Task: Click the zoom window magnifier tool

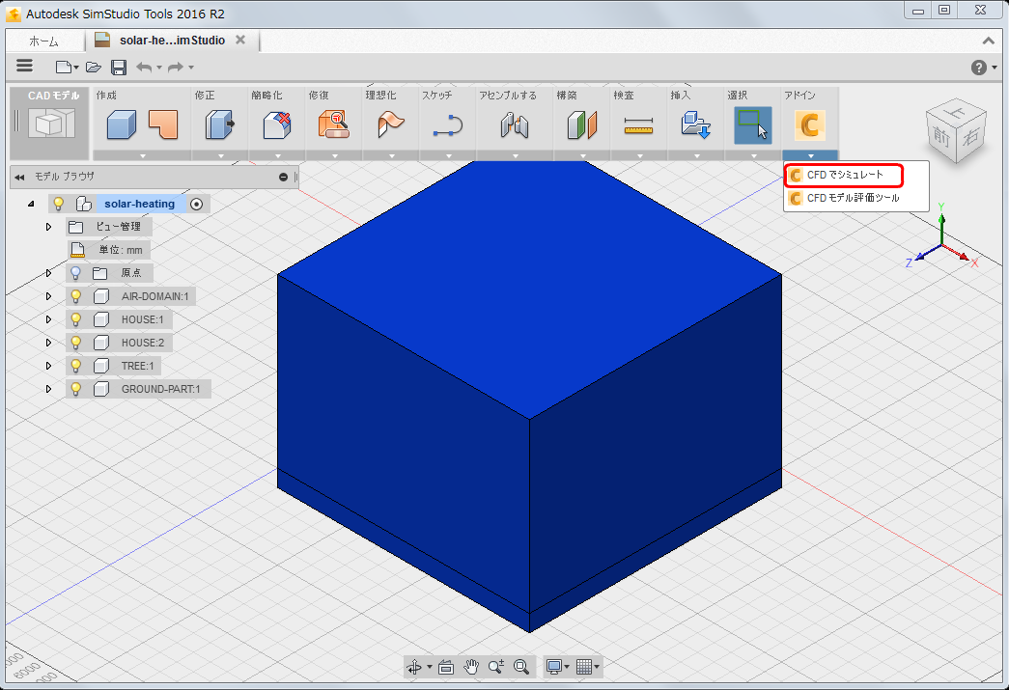Action: 521,667
